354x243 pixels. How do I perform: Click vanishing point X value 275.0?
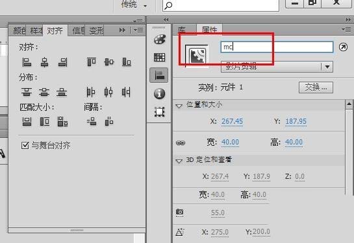coord(220,232)
